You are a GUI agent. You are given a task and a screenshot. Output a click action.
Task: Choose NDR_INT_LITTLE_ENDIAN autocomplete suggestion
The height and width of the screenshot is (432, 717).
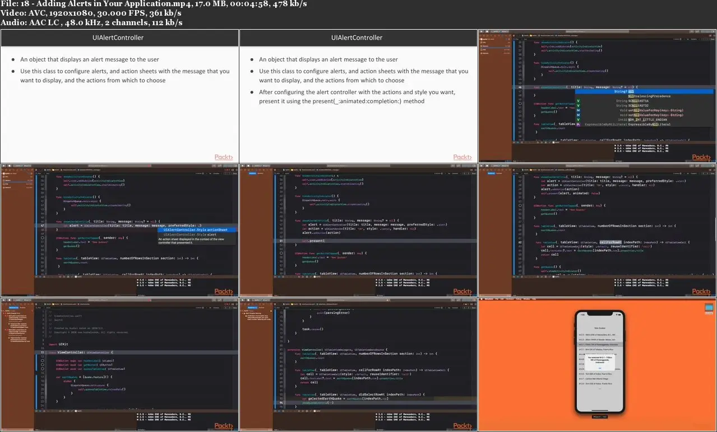(x=645, y=120)
